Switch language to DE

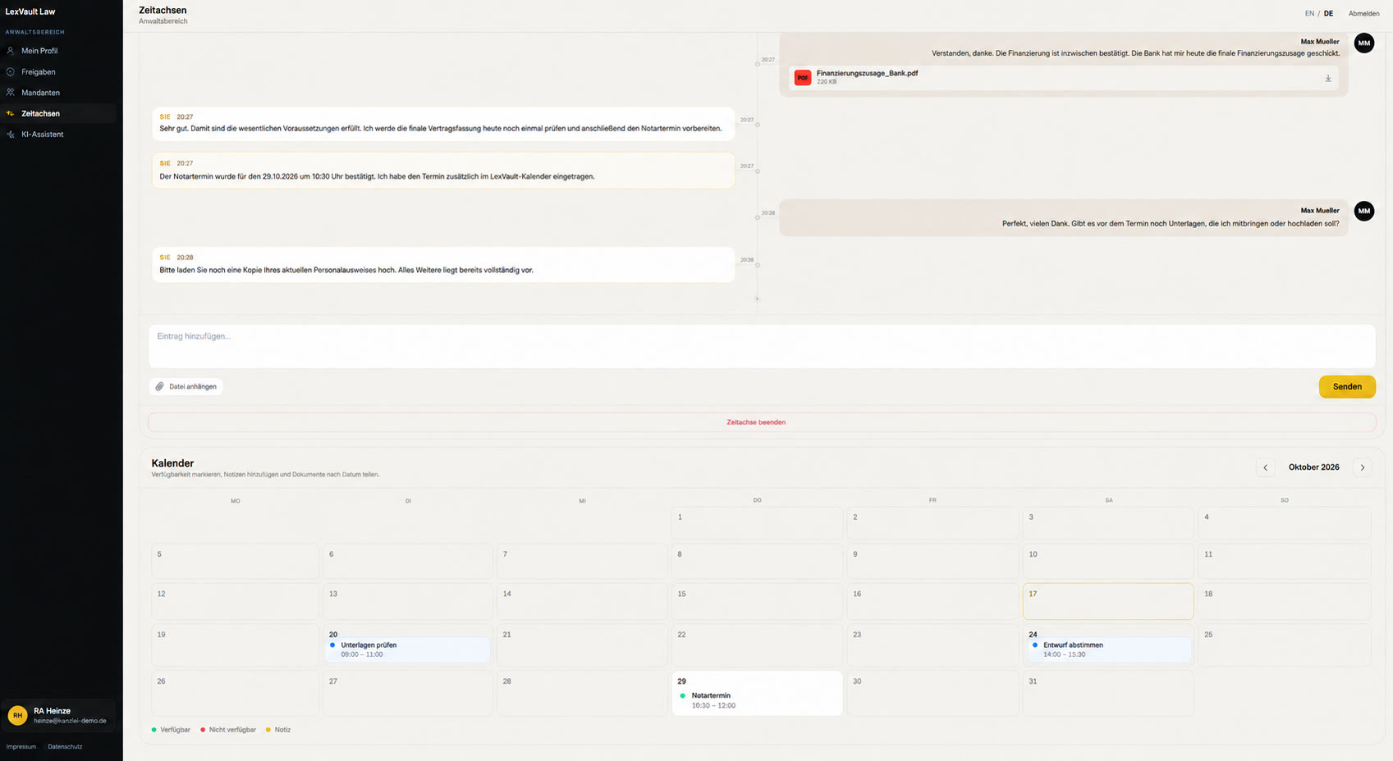(x=1328, y=14)
